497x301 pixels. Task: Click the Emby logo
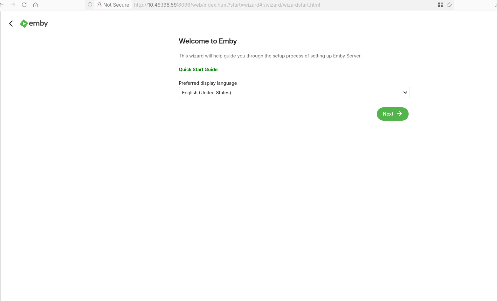click(34, 23)
